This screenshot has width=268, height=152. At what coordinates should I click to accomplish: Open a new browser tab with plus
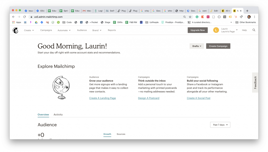[247, 11]
